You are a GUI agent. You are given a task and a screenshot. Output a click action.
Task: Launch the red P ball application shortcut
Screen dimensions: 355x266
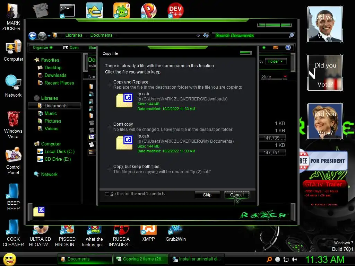pos(148,10)
